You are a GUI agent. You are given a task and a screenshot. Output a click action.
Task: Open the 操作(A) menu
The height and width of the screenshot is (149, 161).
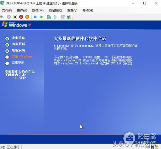[22, 10]
